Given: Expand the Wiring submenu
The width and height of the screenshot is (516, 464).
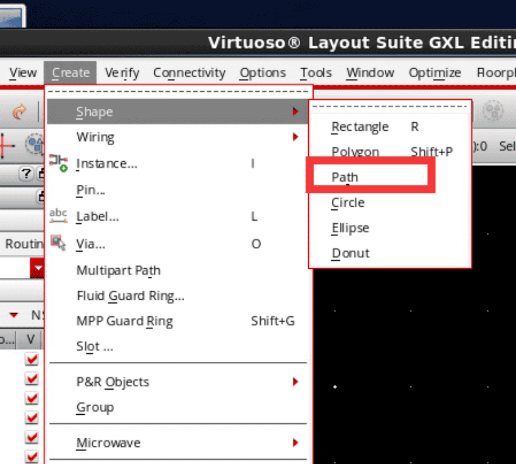Looking at the screenshot, I should (x=177, y=137).
